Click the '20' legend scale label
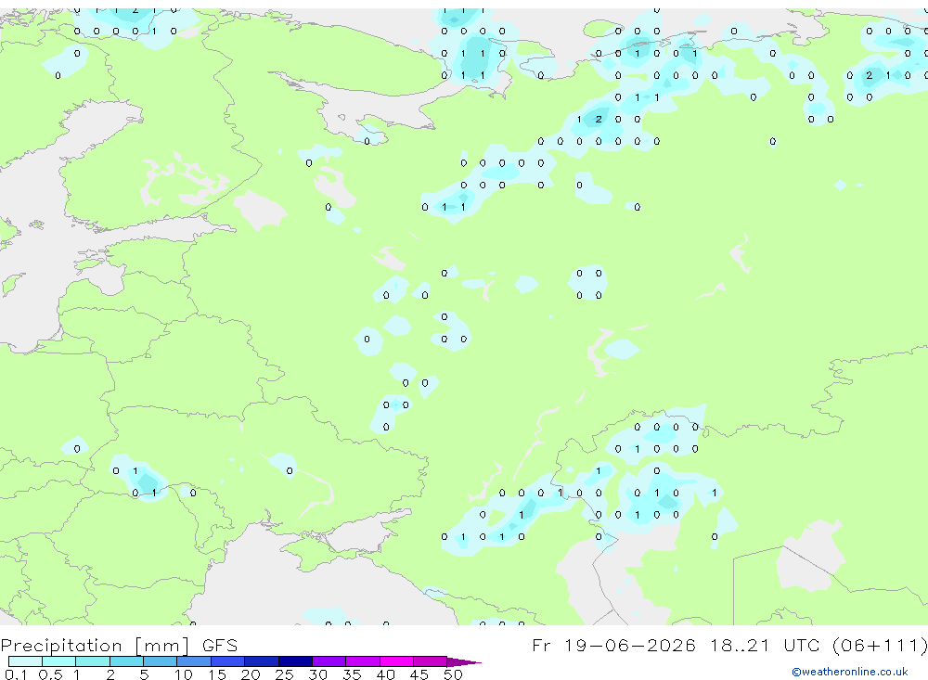This screenshot has width=928, height=680. 251,674
